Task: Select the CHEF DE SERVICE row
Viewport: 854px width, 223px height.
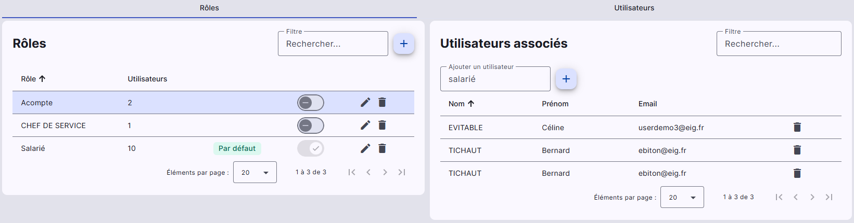Action: (x=53, y=126)
